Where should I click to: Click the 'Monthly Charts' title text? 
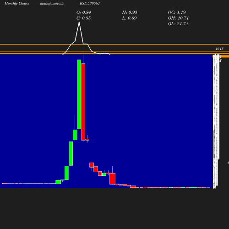16,4
